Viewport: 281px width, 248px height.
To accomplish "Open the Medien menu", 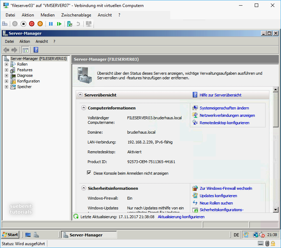I will point(48,15).
